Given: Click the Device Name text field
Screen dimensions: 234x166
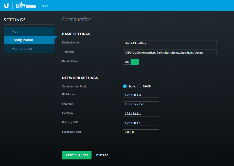Looking at the screenshot, I should pos(170,43).
